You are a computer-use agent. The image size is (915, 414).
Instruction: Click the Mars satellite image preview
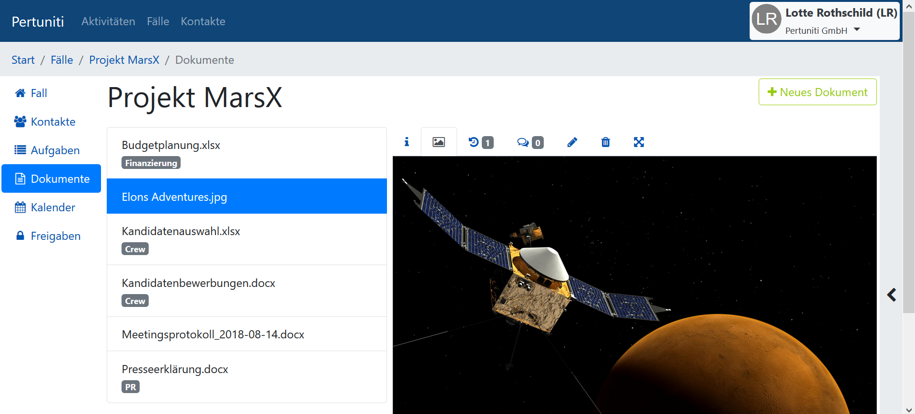(x=634, y=286)
